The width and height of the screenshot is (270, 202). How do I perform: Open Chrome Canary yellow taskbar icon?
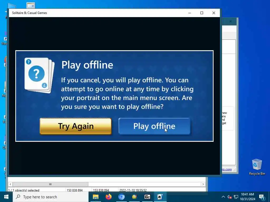point(134,197)
